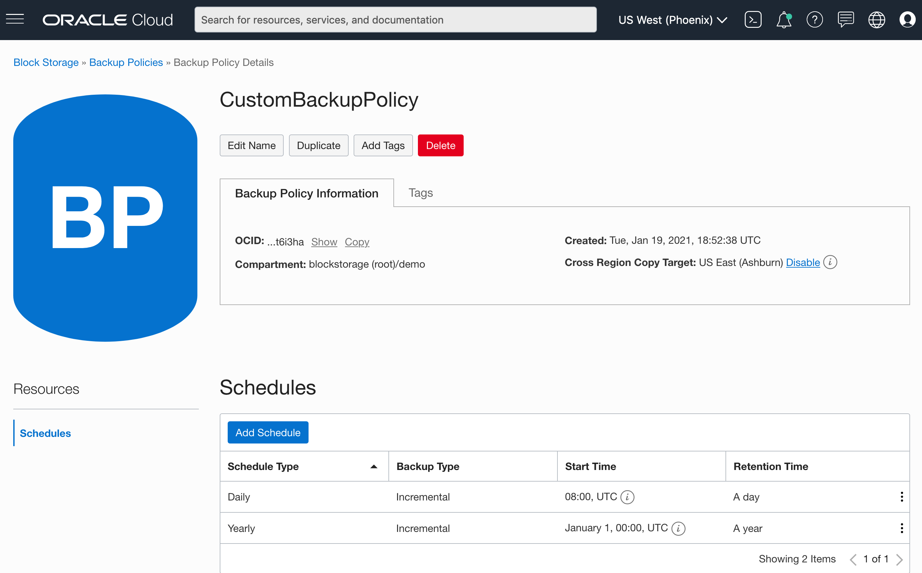This screenshot has height=573, width=922.
Task: Open the actions menu for the Yearly schedule
Action: tap(901, 528)
